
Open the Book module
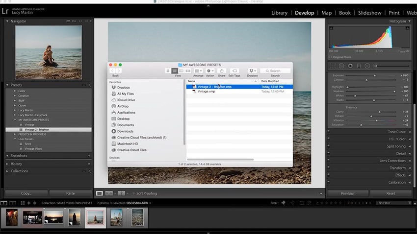point(345,13)
